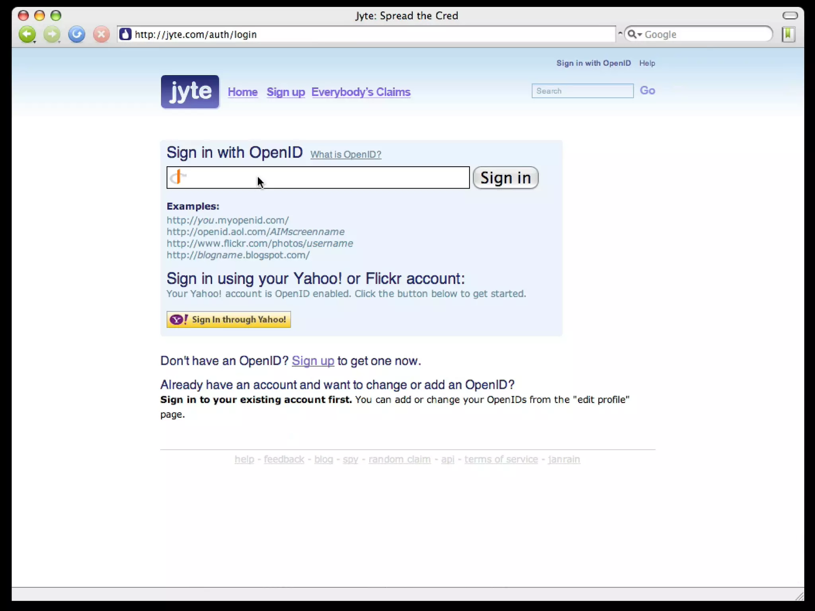Click the blogname.blogspot.com example text
The image size is (815, 611).
click(x=238, y=255)
